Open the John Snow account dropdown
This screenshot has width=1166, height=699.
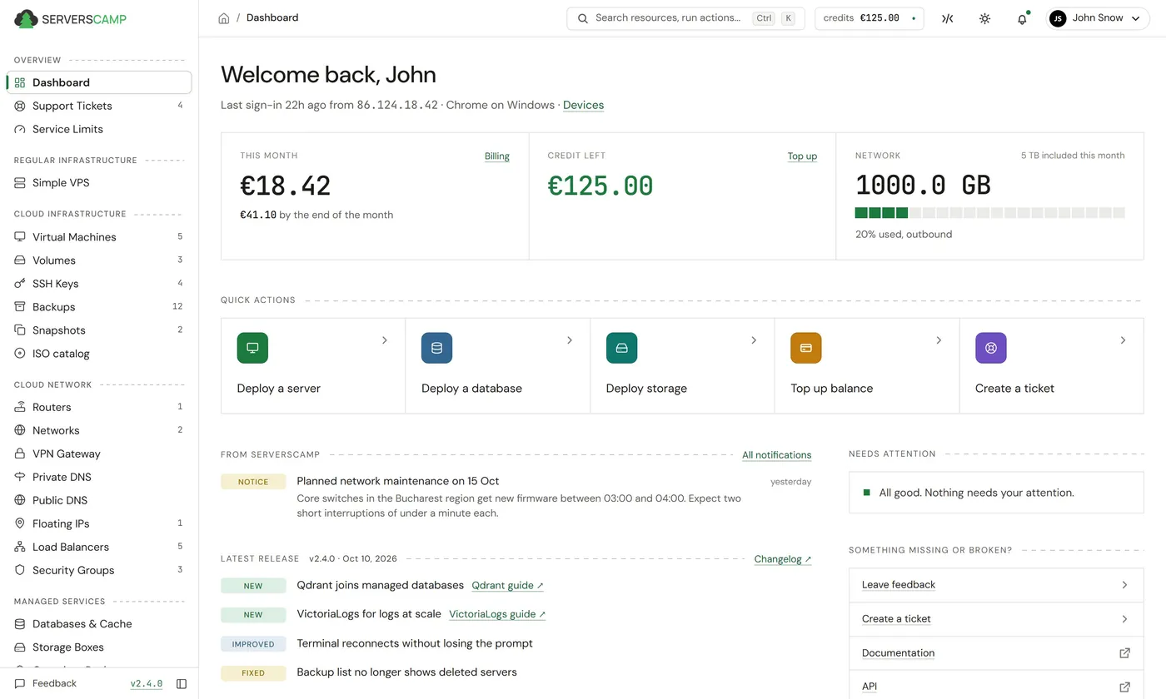pyautogui.click(x=1099, y=18)
